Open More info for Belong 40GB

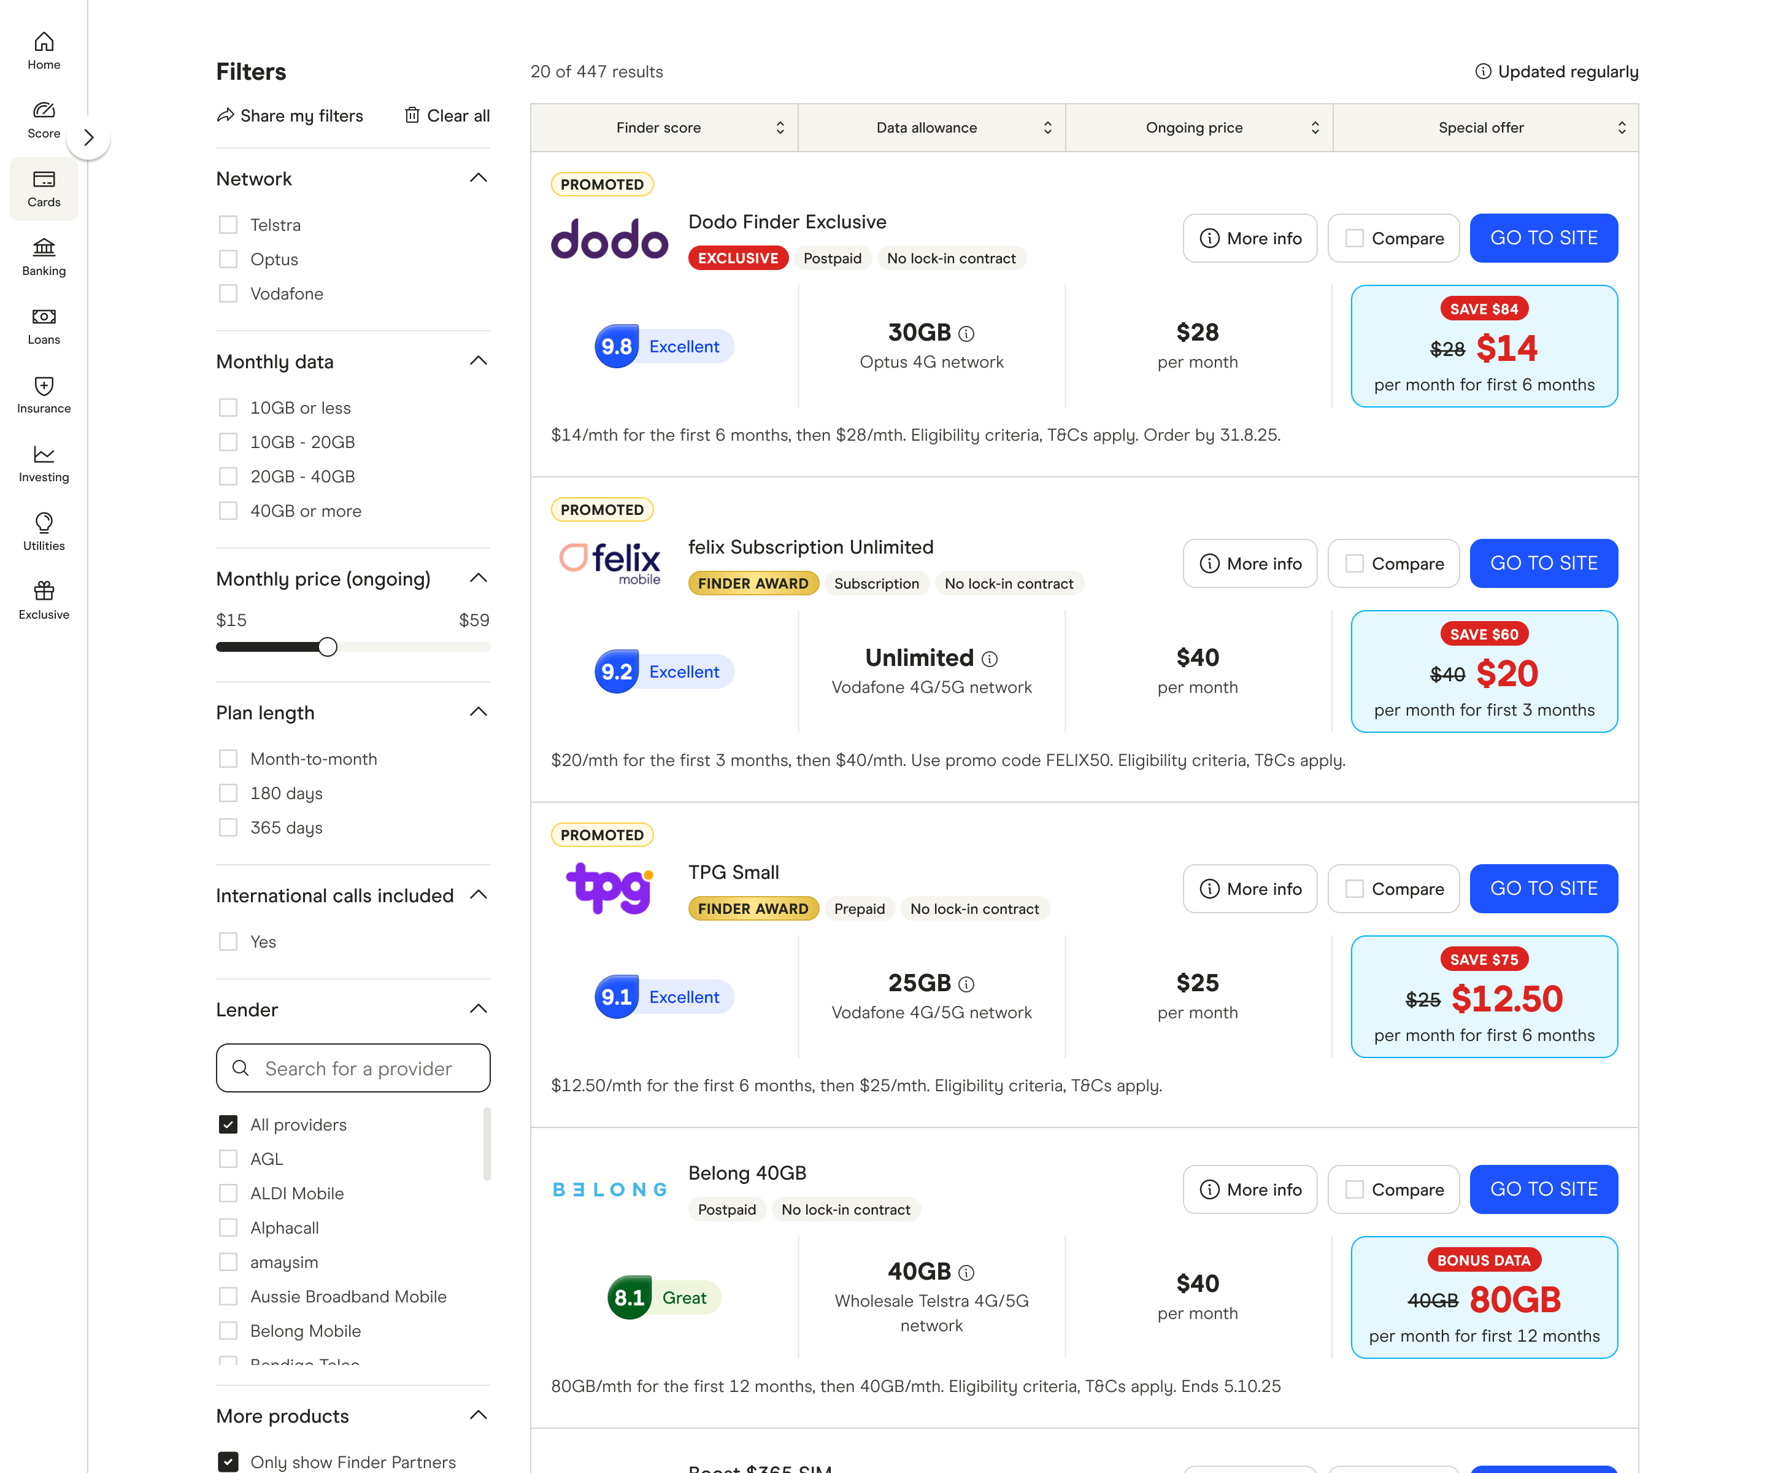(x=1250, y=1189)
